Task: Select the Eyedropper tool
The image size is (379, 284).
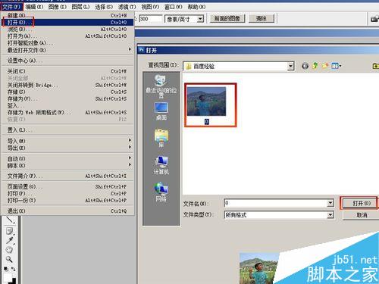Action: point(10,240)
